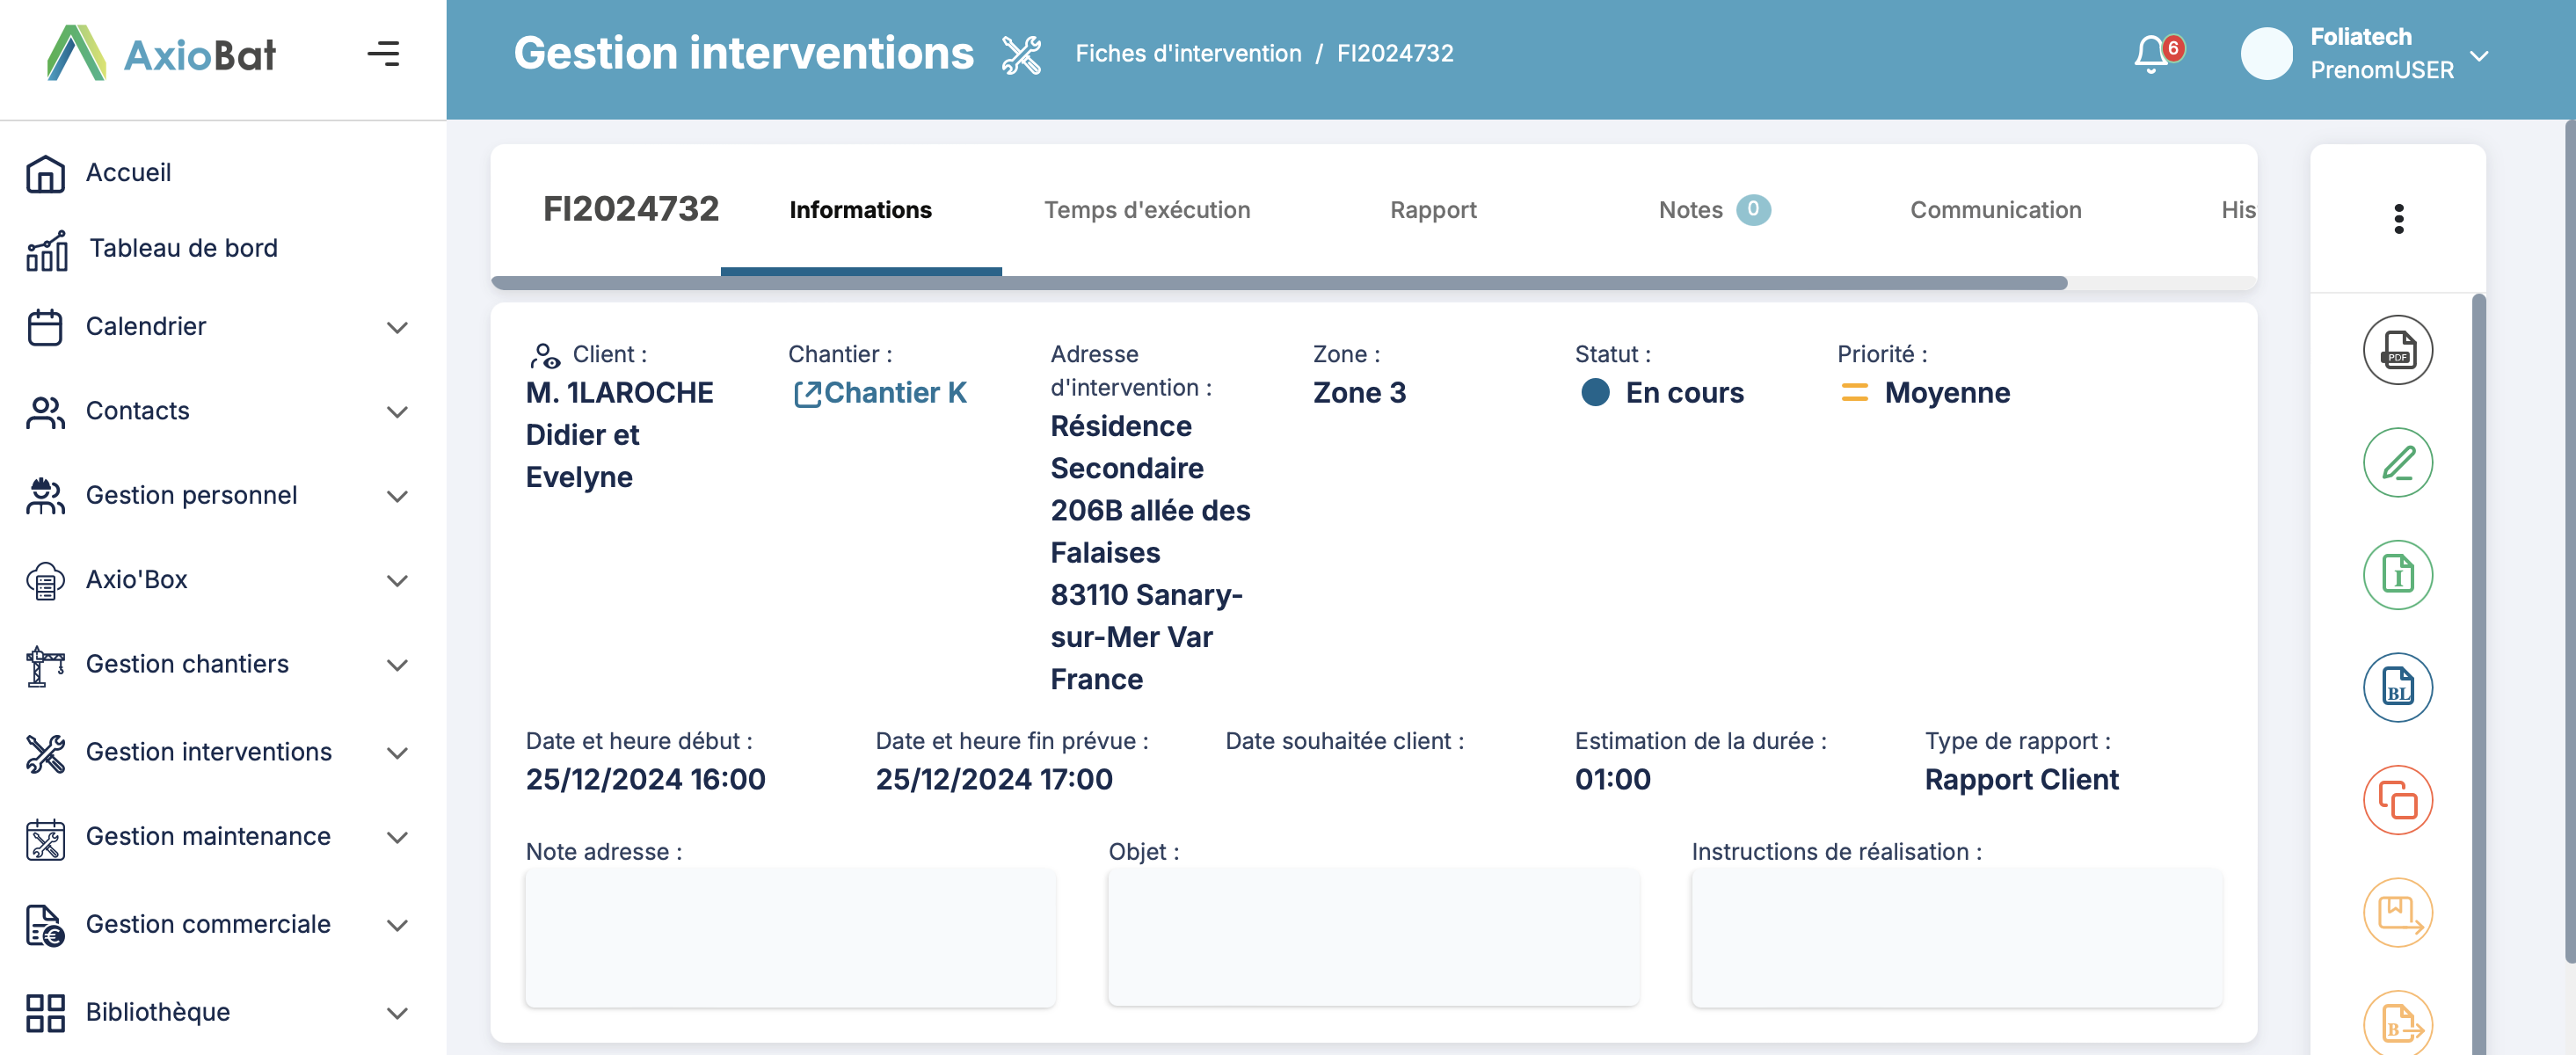Image resolution: width=2576 pixels, height=1055 pixels.
Task: Expand the Gestion commerciale submenu
Action: pyautogui.click(x=397, y=925)
